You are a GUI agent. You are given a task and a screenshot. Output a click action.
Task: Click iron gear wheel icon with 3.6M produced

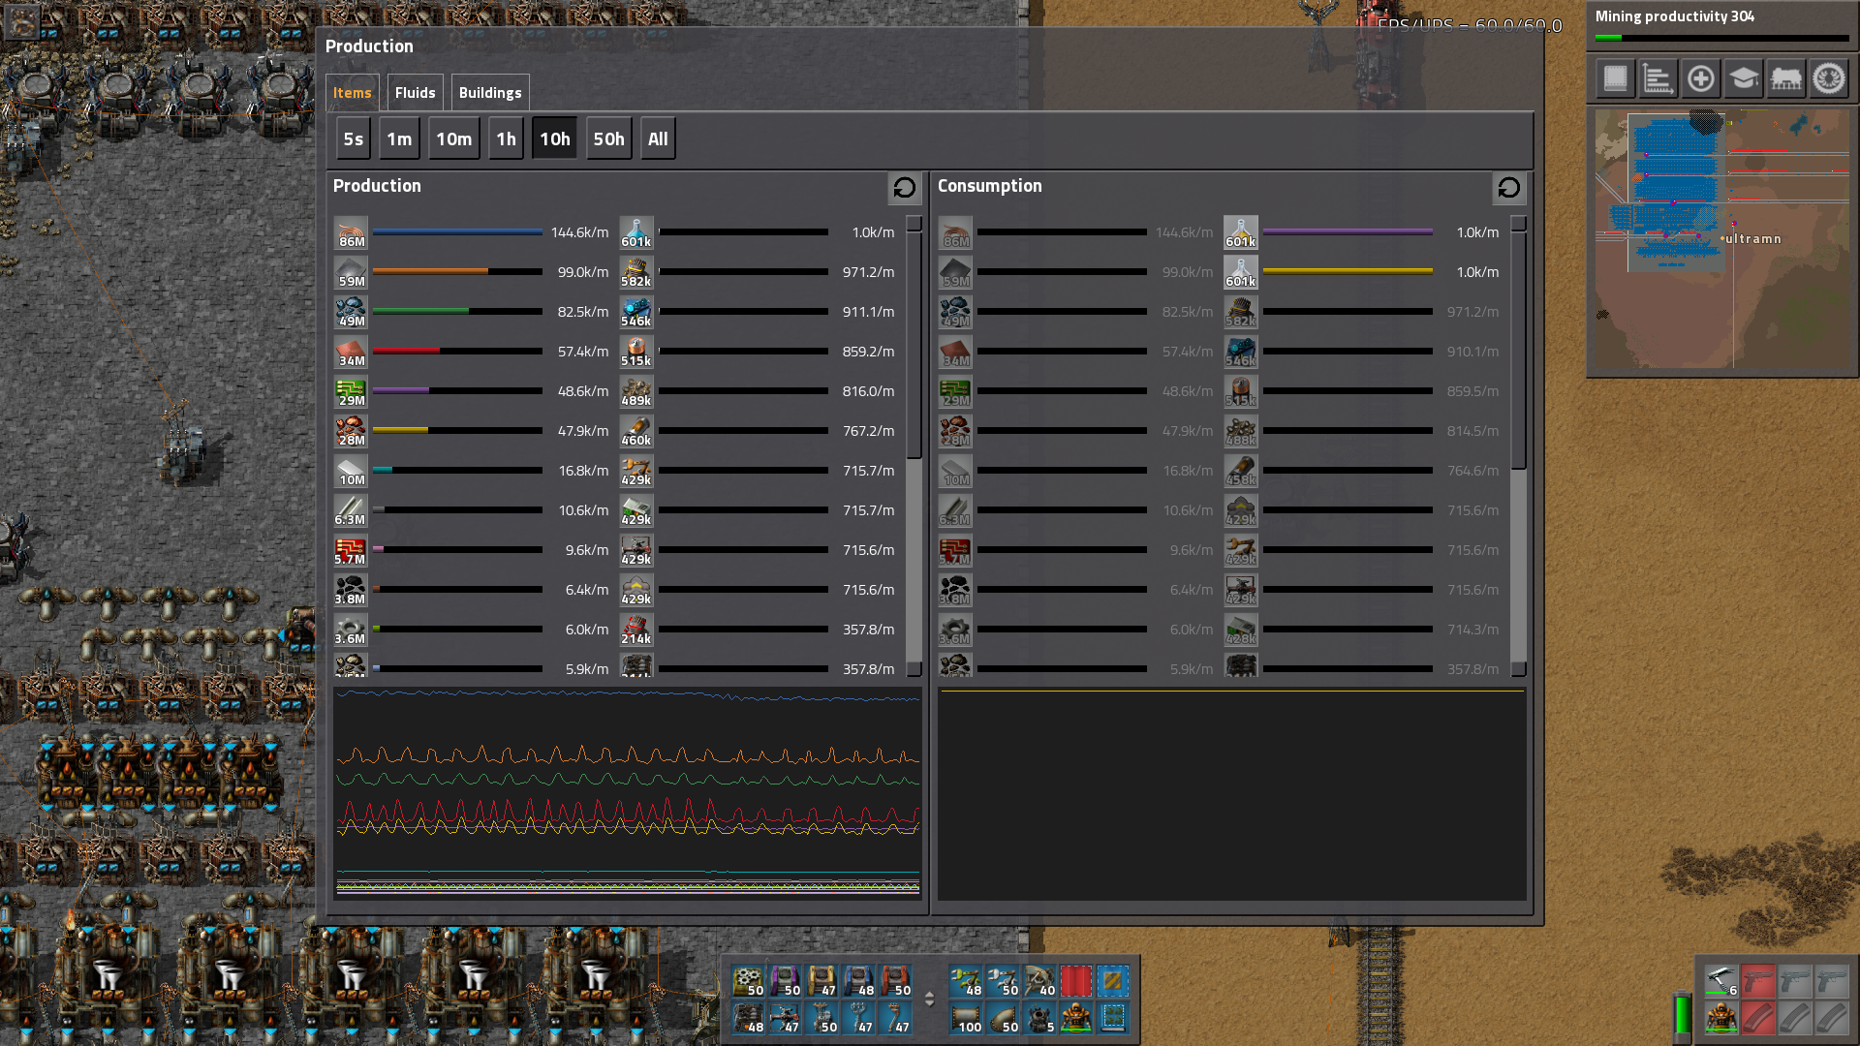pos(351,630)
